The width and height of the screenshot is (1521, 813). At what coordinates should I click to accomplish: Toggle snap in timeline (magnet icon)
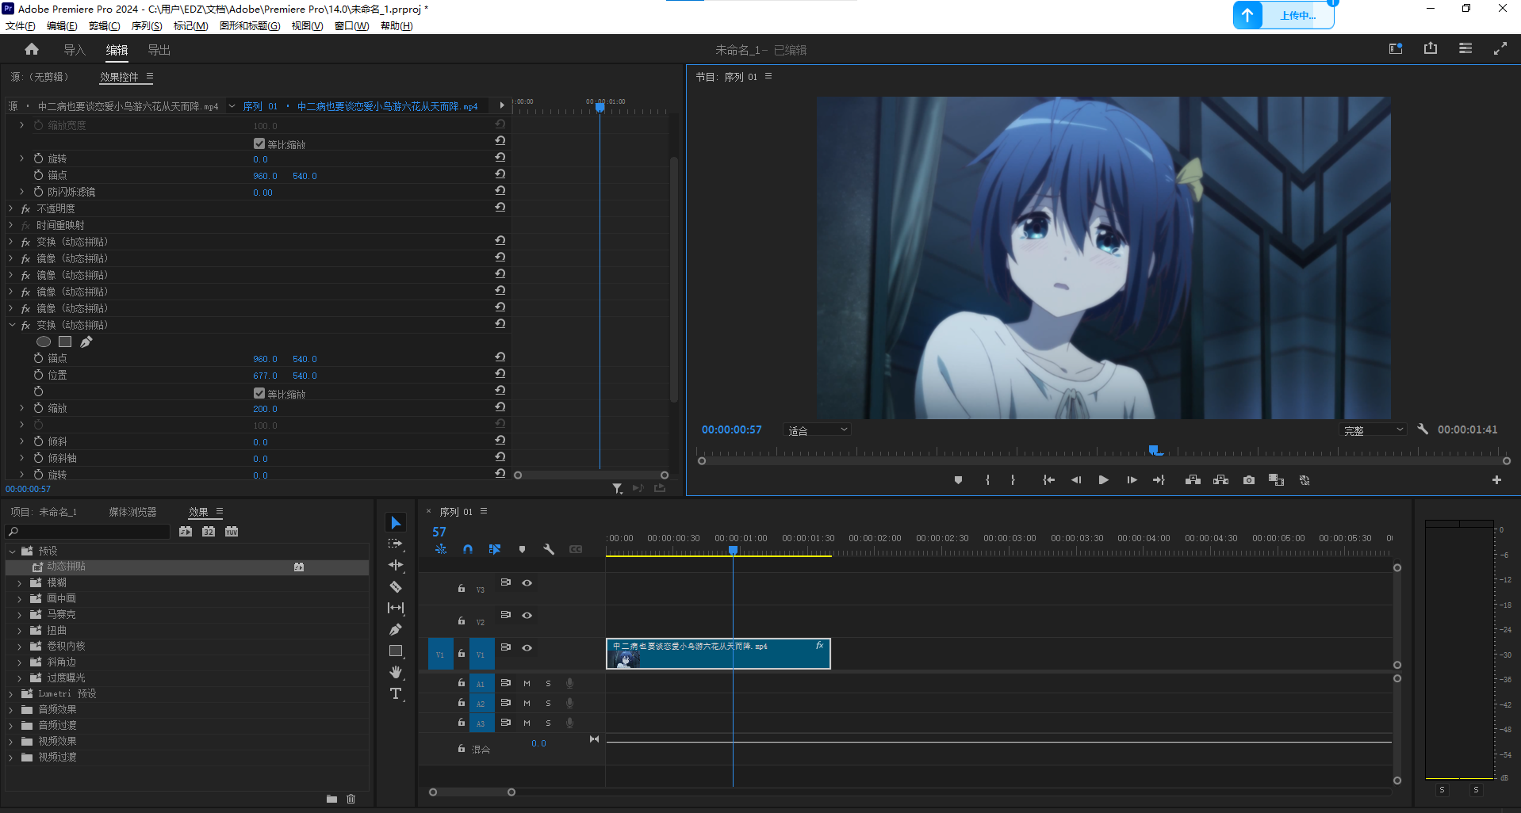(468, 549)
